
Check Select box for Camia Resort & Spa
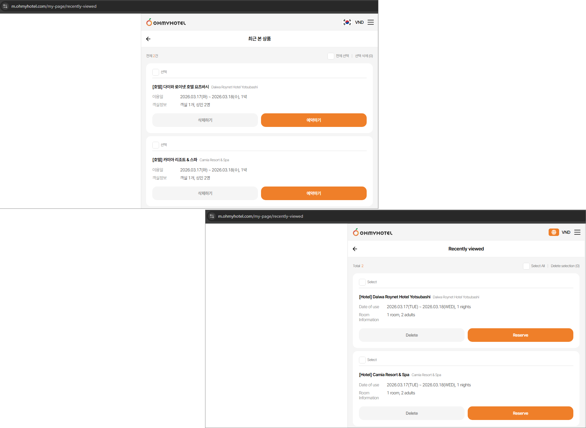coord(362,360)
